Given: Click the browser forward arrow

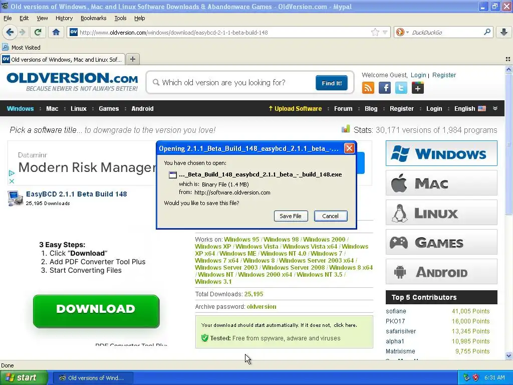Looking at the screenshot, I should (x=22, y=32).
